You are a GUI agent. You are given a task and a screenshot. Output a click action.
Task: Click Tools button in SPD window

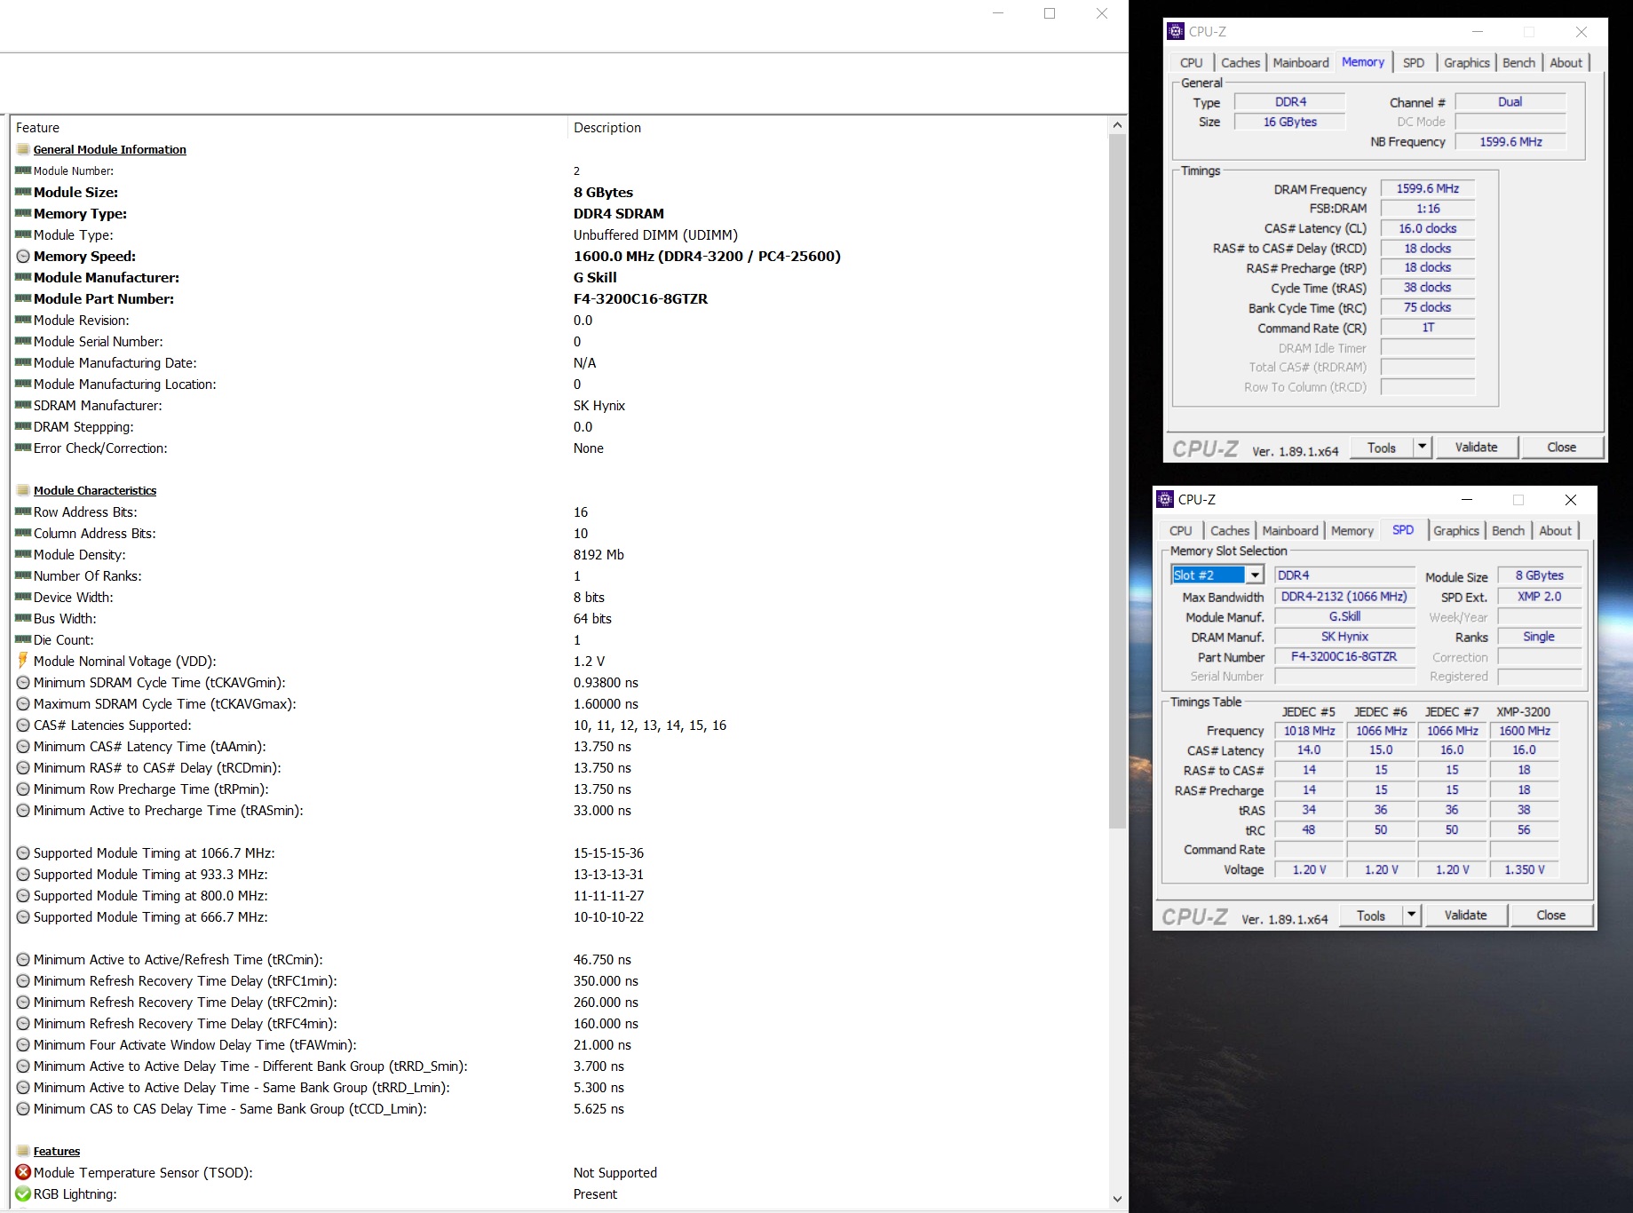click(1371, 915)
